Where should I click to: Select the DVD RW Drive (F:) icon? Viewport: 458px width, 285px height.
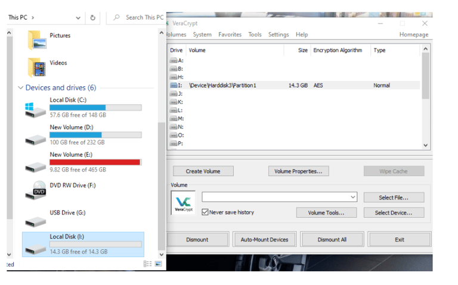point(35,190)
